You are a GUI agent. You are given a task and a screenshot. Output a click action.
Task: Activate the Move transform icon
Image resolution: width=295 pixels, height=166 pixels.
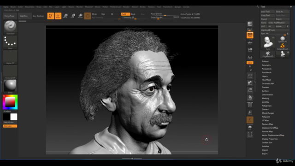coord(65,16)
